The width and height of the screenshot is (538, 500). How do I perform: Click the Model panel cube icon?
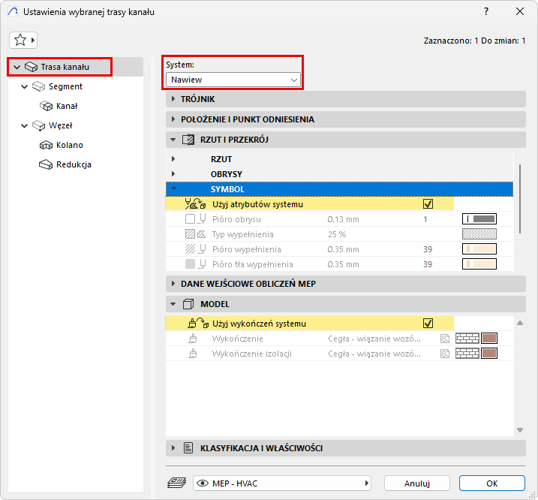point(188,304)
